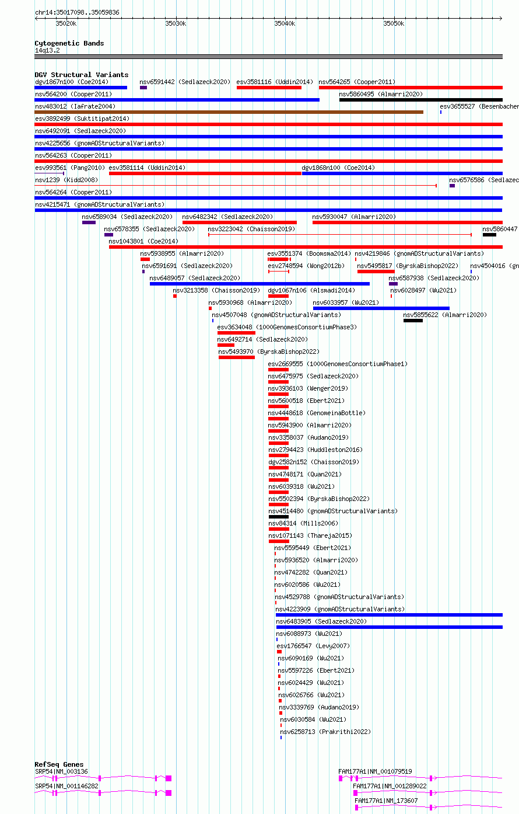Viewport: 519px width, 814px height.
Task: Select variant nsv3936103 (Wenger2019)
Action: [279, 394]
